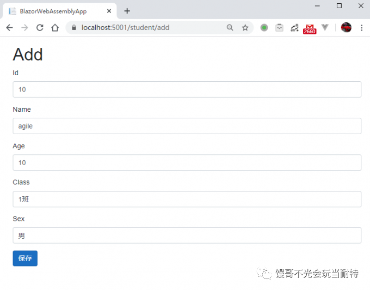Click the Vue devtools extension icon

[325, 27]
